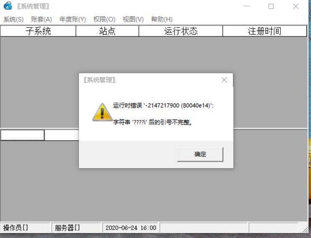Click the 确定 button in error dialog
311x238 pixels.
200,154
